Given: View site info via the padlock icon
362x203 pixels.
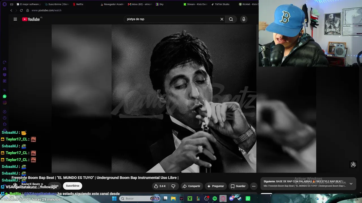Looking at the screenshot, I should 27,10.
